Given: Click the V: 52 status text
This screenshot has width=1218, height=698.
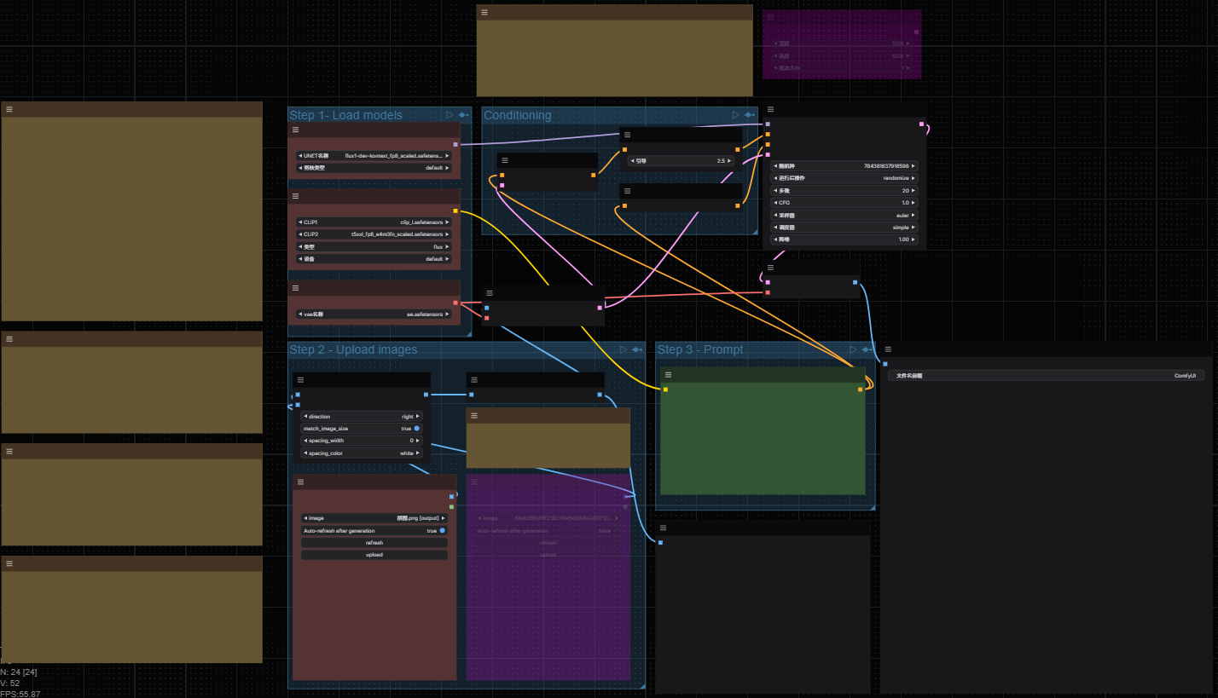Looking at the screenshot, I should point(10,683).
